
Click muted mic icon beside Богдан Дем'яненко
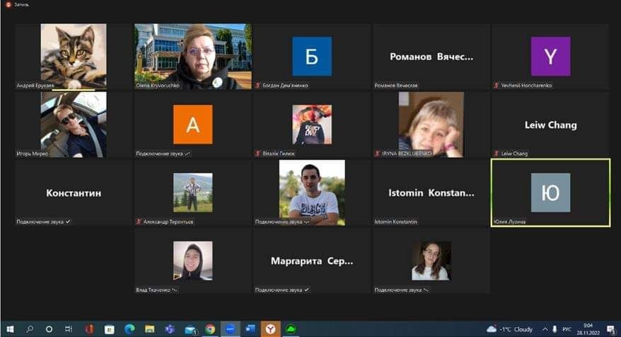(x=258, y=85)
